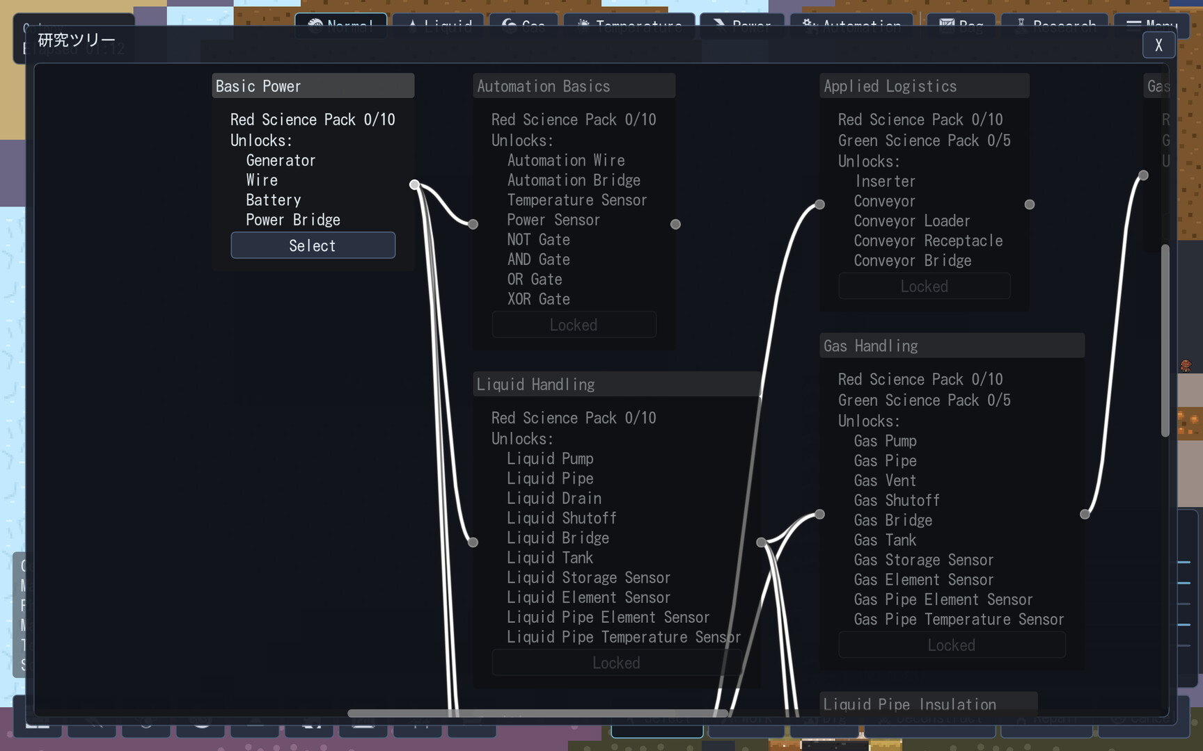Click the Applied Logistics node header
This screenshot has width=1203, height=751.
pyautogui.click(x=924, y=86)
